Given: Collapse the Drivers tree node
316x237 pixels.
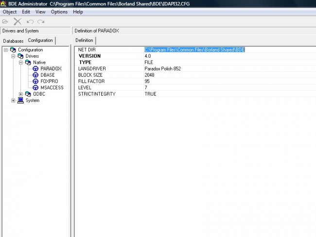Looking at the screenshot, I should [13, 56].
